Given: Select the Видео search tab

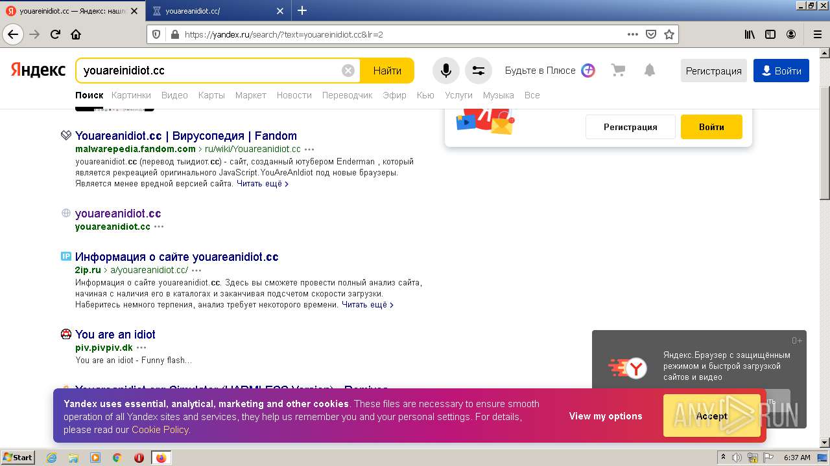Looking at the screenshot, I should (174, 95).
